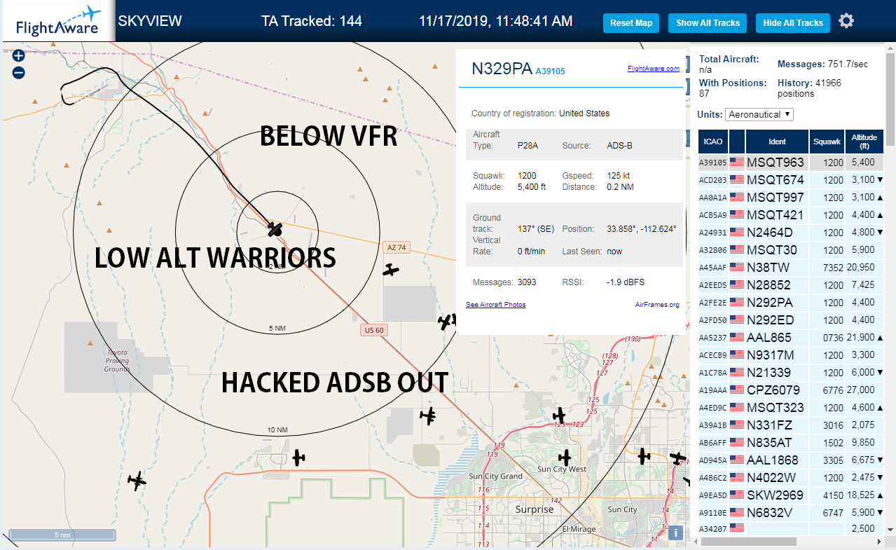Select the MSQT997 aircraft
This screenshot has height=550, width=896.
790,198
